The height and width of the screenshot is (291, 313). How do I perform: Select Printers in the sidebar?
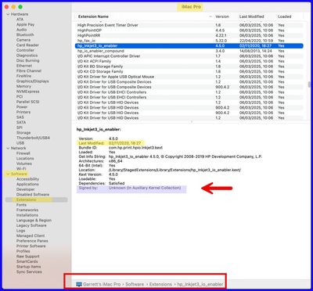[x=23, y=112]
